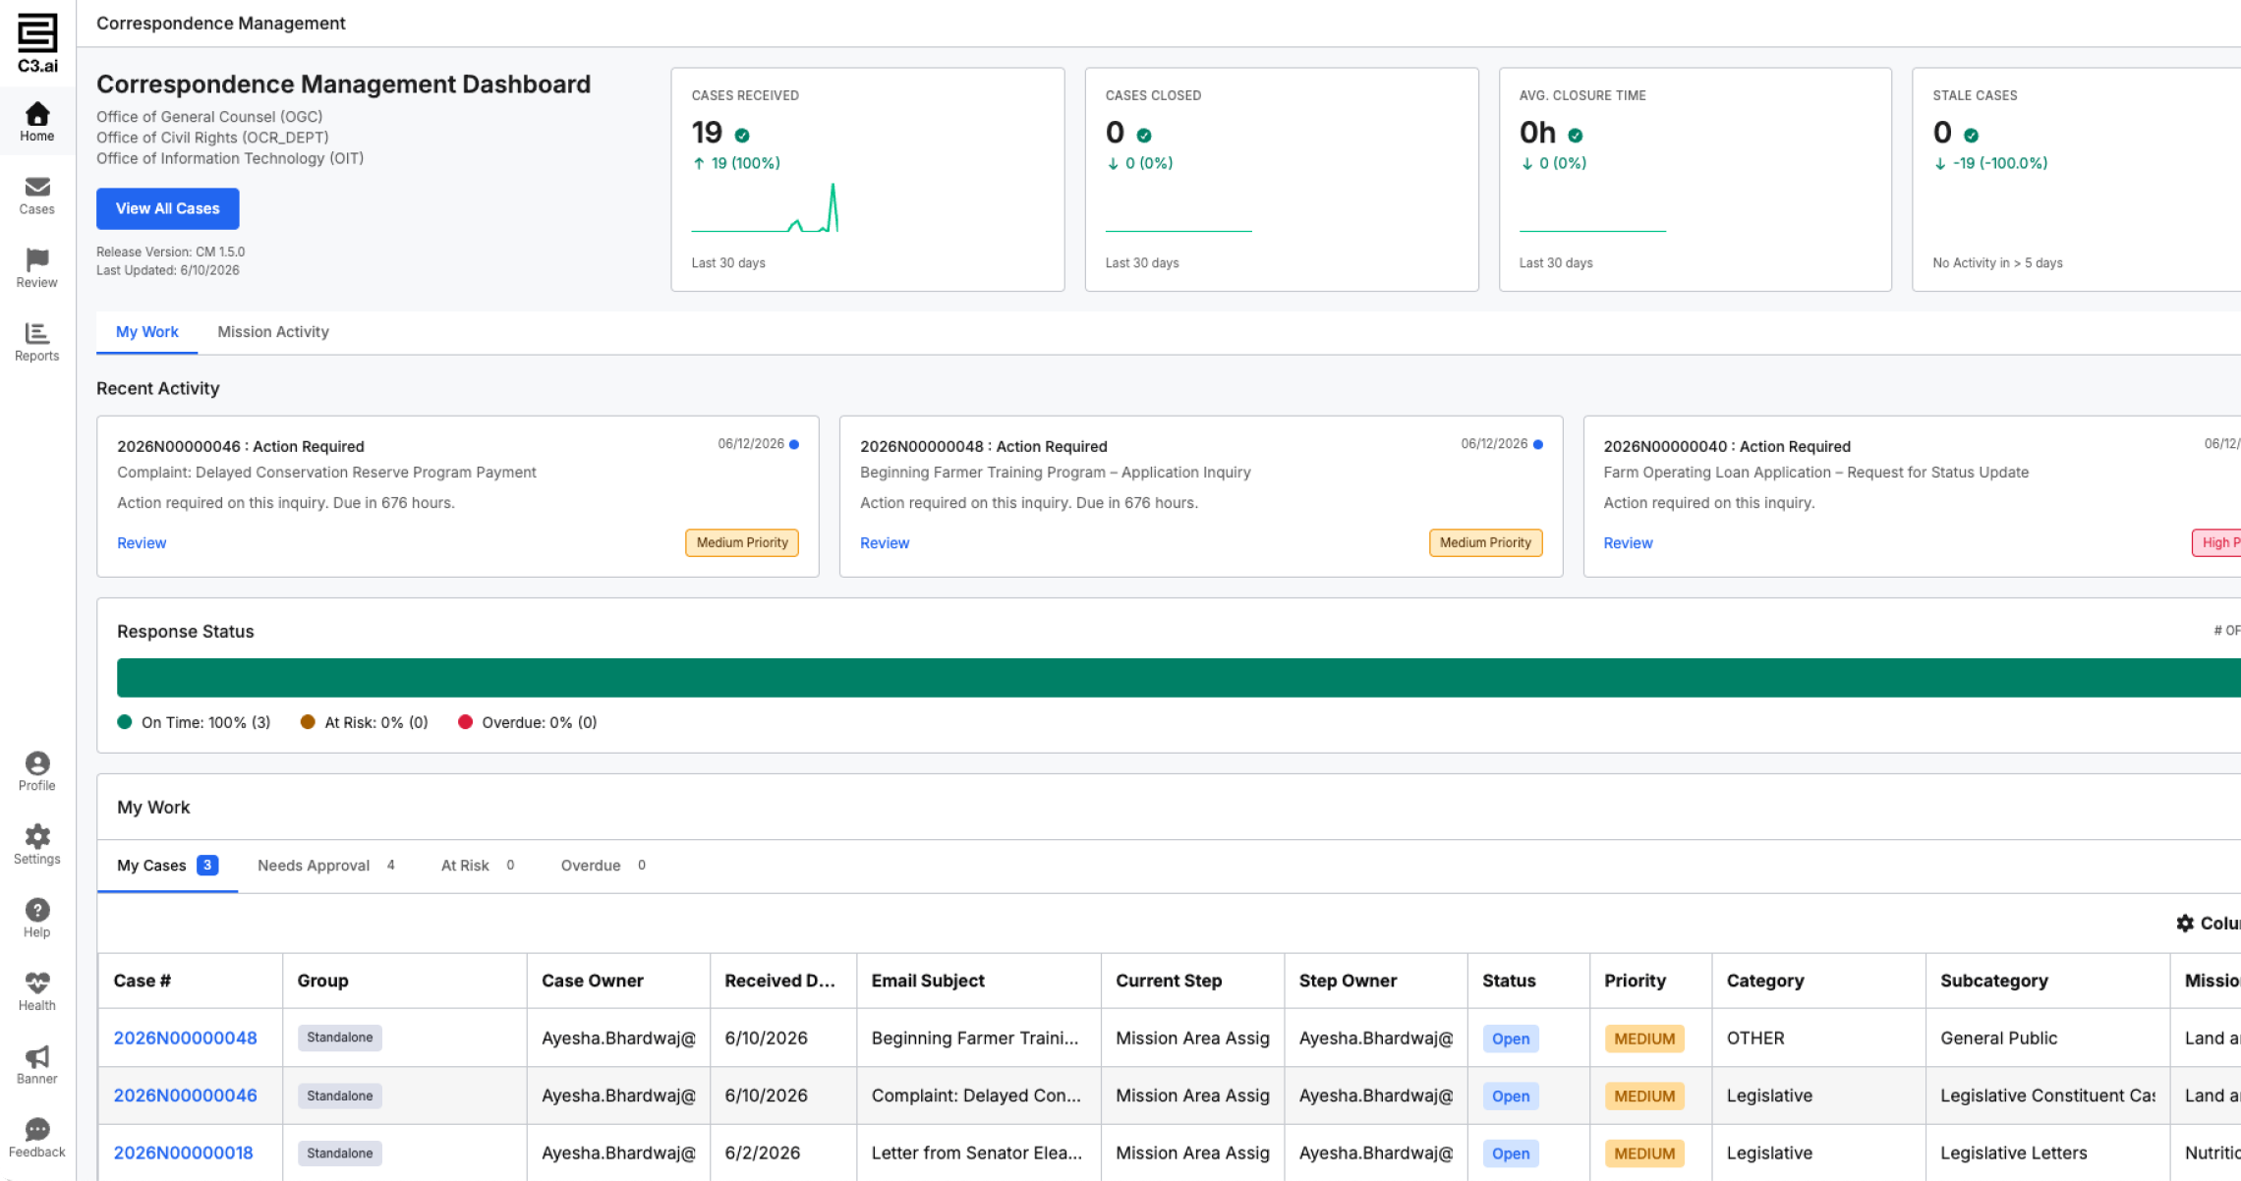2241x1181 pixels.
Task: Switch to the Mission Activity tab
Action: tap(273, 332)
